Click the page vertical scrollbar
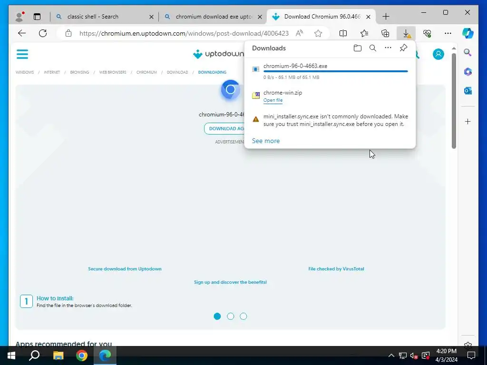The width and height of the screenshot is (487, 365). click(x=454, y=101)
